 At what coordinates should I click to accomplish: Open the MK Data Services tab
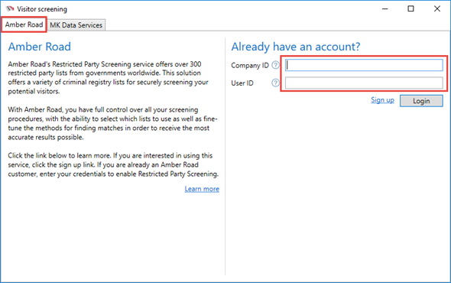76,25
